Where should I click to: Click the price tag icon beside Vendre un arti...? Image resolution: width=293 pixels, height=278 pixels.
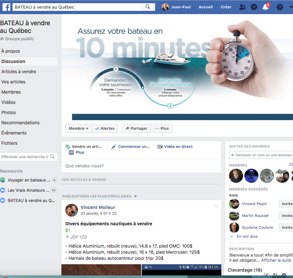coord(68,147)
